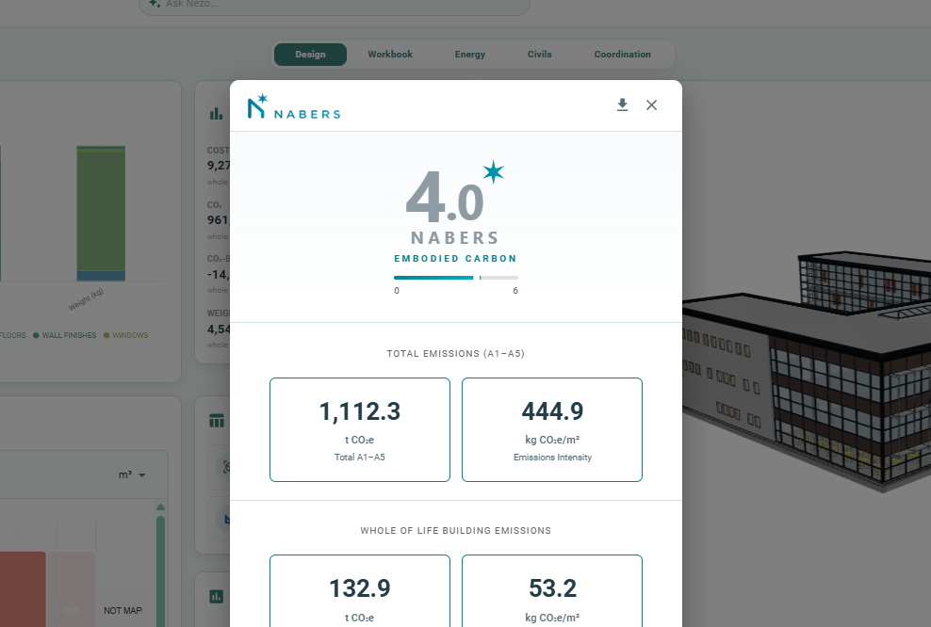Viewport: 931px width, 627px height.
Task: Click the bar chart icon above COST
Action: coord(216,113)
